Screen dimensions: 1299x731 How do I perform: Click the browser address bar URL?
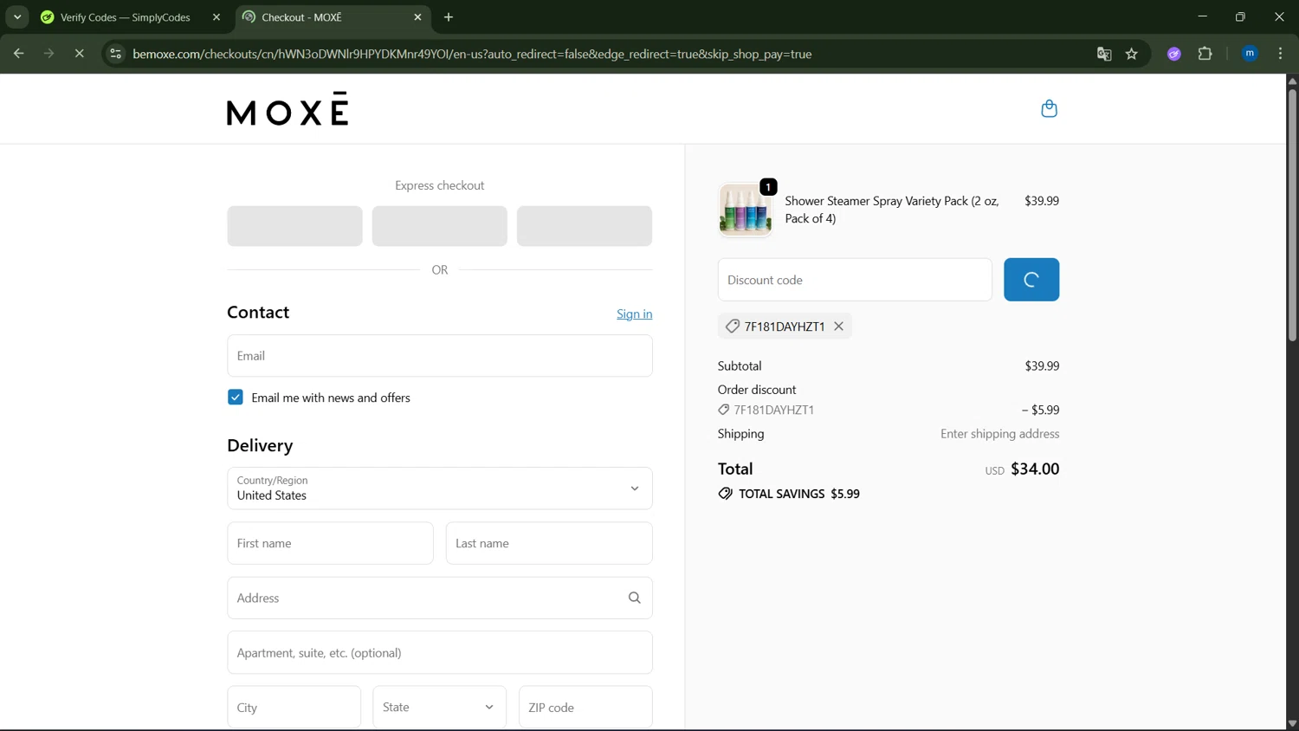(x=472, y=54)
